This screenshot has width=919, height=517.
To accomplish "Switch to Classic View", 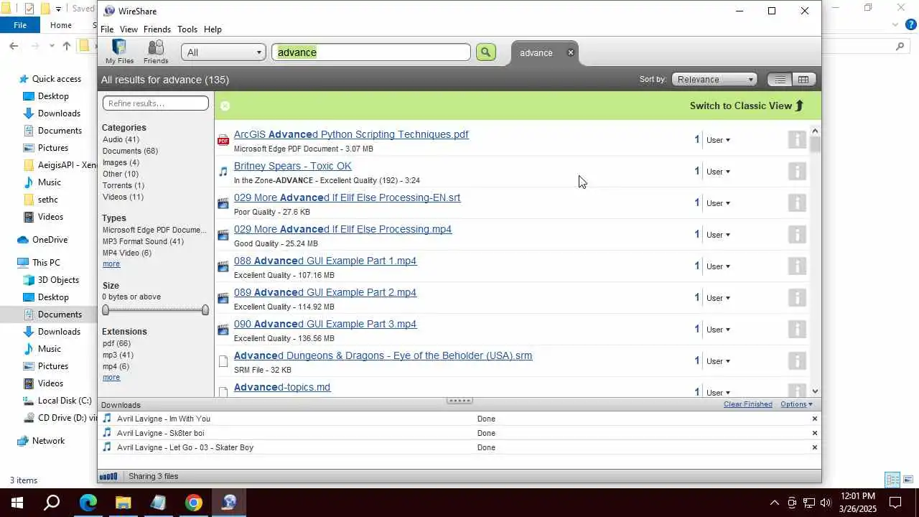I will [747, 106].
